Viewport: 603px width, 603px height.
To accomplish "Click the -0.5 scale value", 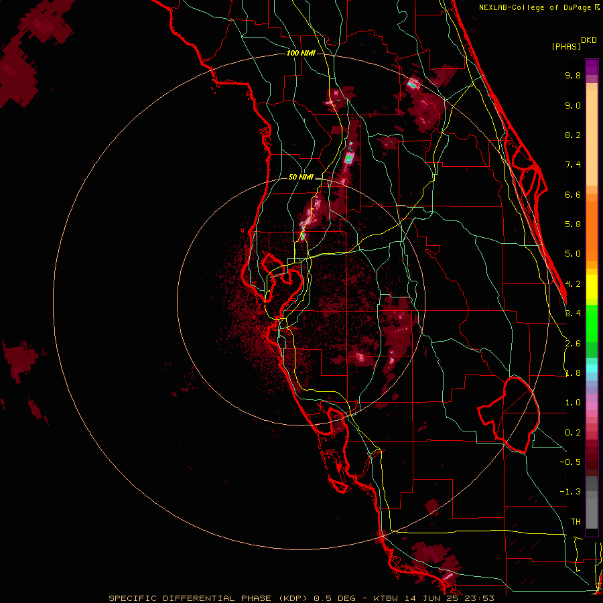I will pos(570,462).
